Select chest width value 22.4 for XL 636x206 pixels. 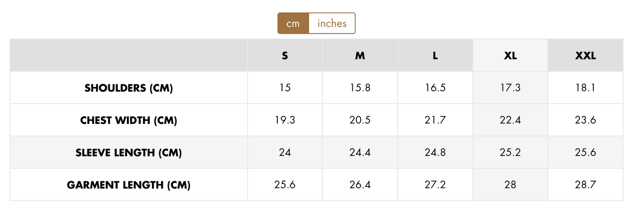510,121
